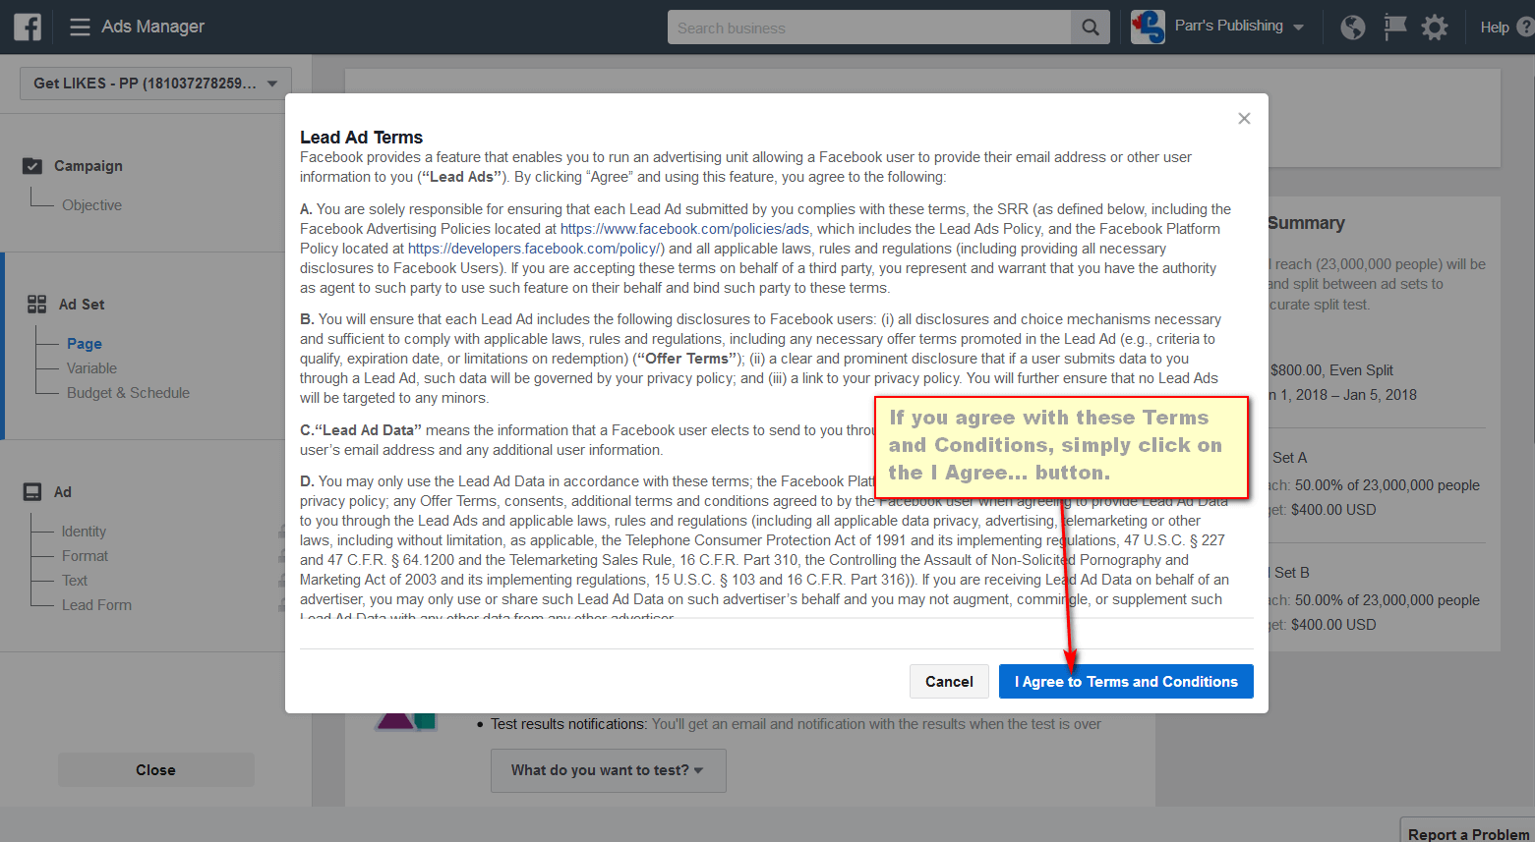Screen dimensions: 1535x842
Task: Open the Lead Form step
Action: (x=96, y=605)
